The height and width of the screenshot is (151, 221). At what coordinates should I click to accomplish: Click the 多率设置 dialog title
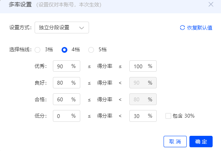coord(20,5)
